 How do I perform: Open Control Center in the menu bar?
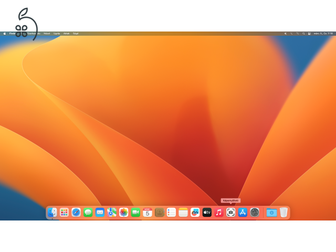pos(309,34)
